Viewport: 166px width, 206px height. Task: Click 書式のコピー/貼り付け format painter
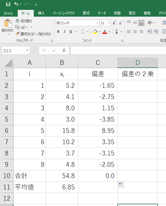coord(33,34)
